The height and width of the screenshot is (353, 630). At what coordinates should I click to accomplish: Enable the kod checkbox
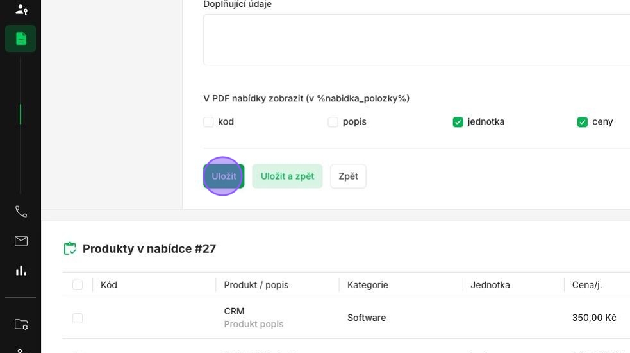point(208,122)
